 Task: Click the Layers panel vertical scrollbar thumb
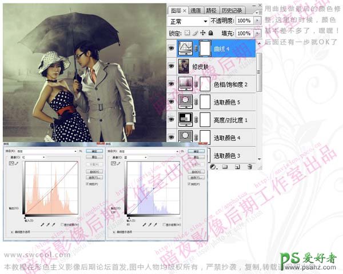coord(259,72)
